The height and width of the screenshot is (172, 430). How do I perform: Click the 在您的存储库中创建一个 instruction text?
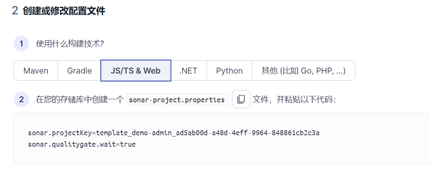click(80, 99)
